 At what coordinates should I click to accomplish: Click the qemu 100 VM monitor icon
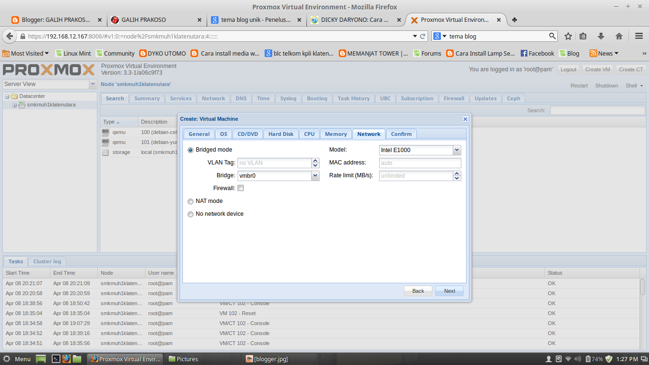[105, 132]
